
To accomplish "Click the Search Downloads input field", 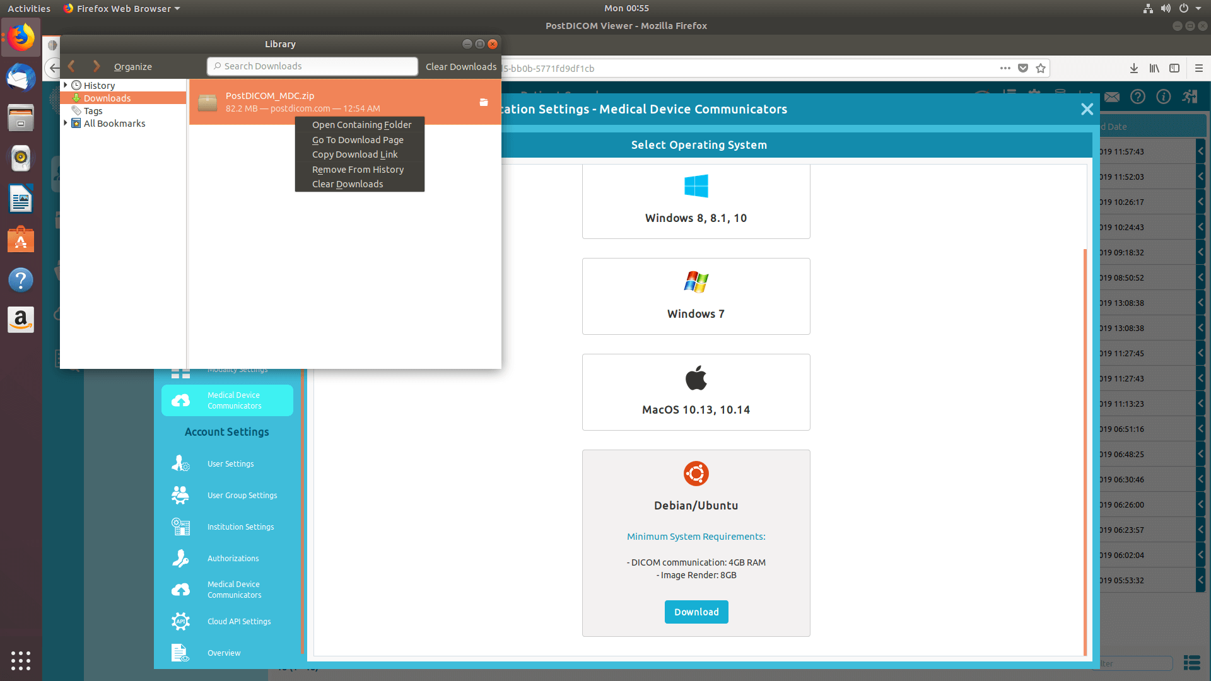I will pyautogui.click(x=312, y=66).
